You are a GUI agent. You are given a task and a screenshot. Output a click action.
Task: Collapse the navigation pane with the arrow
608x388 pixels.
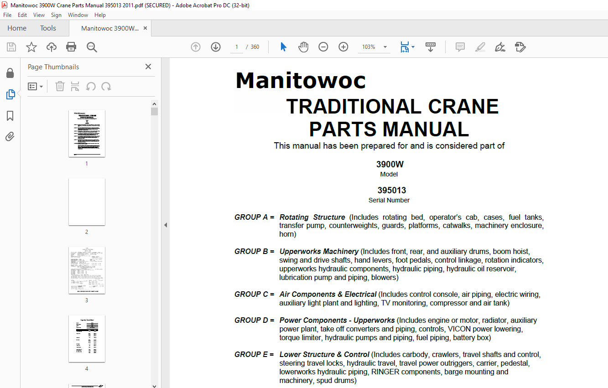[x=166, y=225]
